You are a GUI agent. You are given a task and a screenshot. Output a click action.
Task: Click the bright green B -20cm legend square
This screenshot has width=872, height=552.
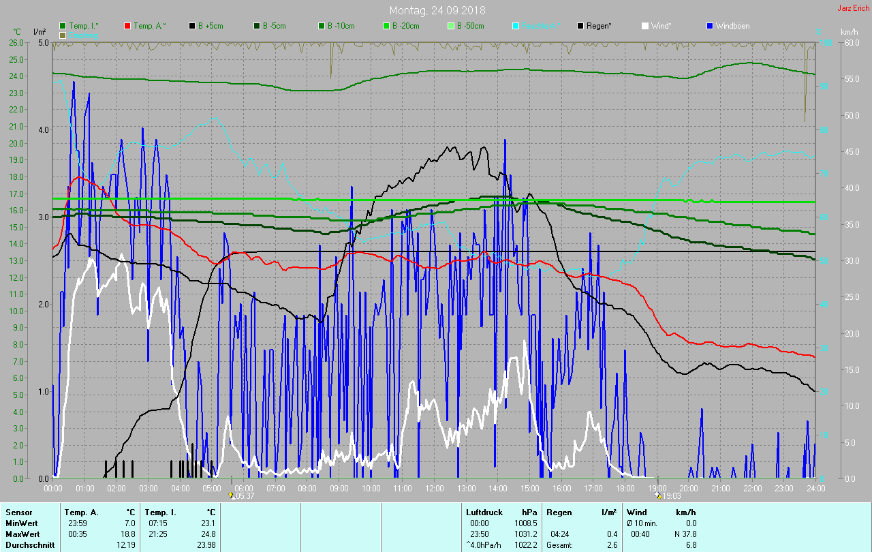pos(386,26)
